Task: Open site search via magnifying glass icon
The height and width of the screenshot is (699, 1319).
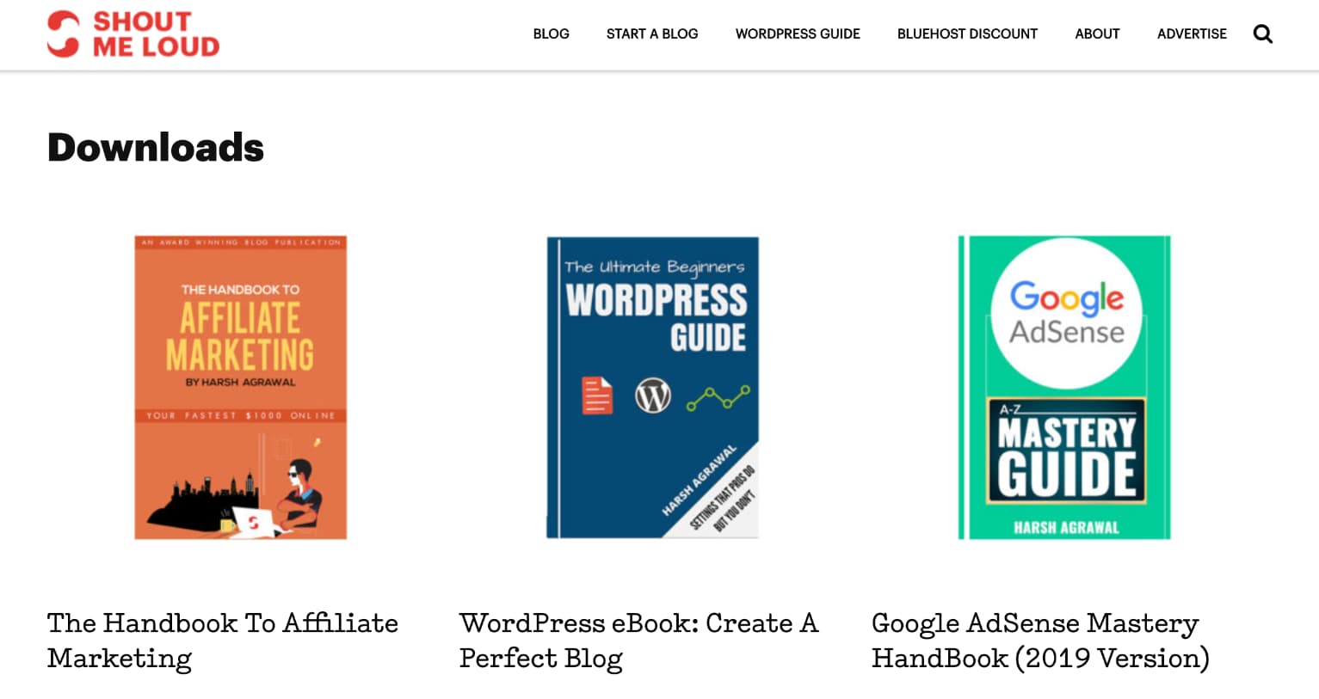Action: click(x=1262, y=34)
